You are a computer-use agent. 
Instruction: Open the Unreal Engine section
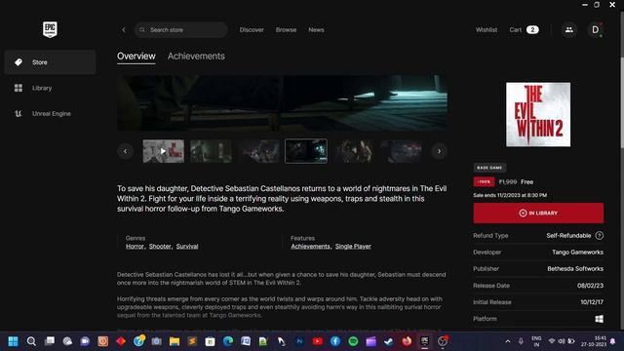[50, 113]
